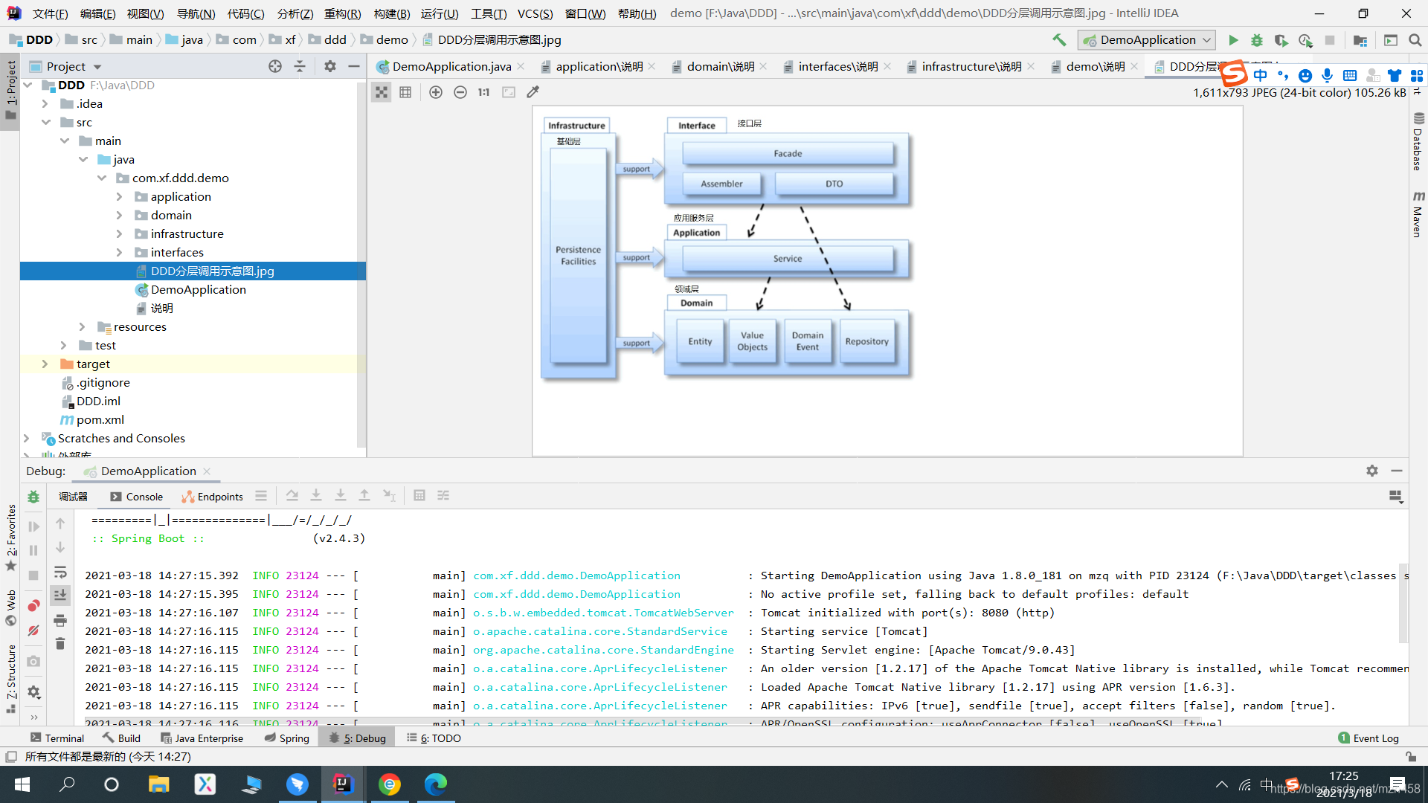Open the DemoApplication run configuration dropdown
The width and height of the screenshot is (1428, 803).
1148,40
